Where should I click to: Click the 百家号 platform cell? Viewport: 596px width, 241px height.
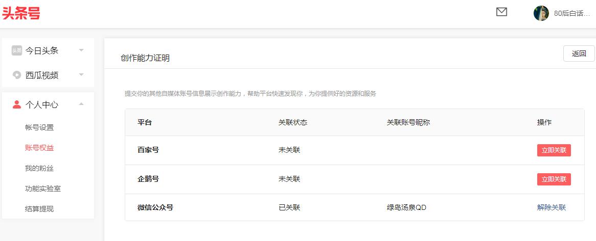coord(148,150)
